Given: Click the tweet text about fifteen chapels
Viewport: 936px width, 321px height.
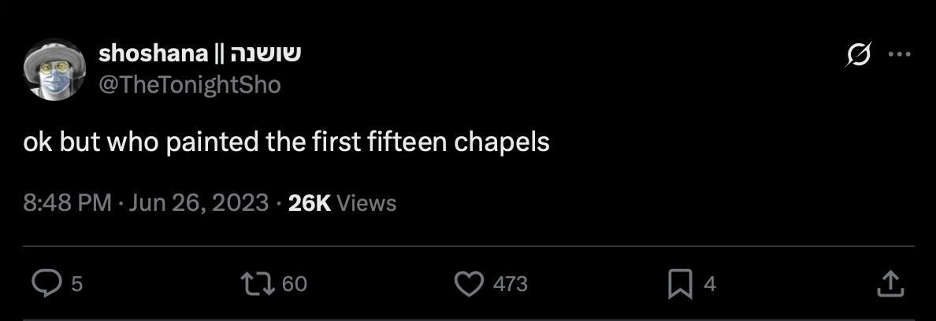Looking at the screenshot, I should pyautogui.click(x=285, y=145).
